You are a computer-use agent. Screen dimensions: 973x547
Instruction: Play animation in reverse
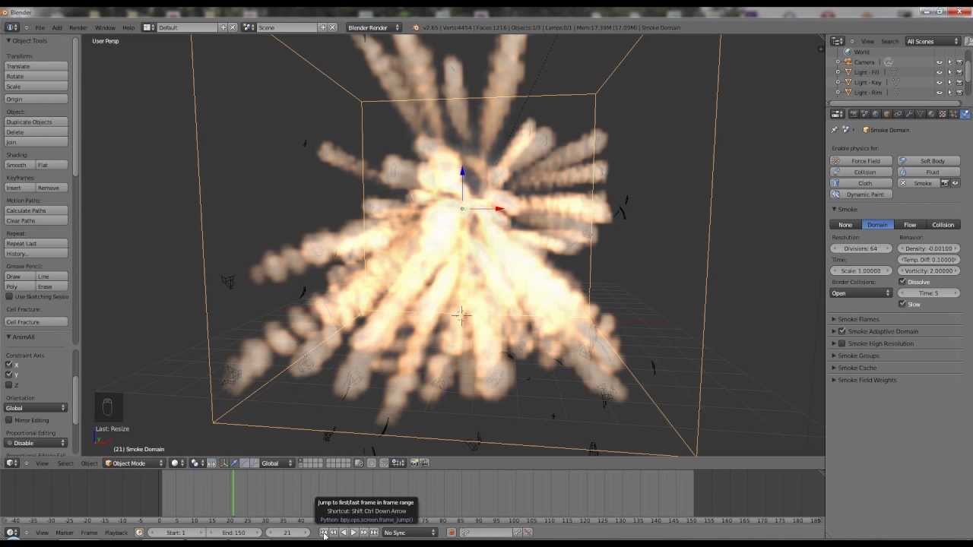[344, 533]
